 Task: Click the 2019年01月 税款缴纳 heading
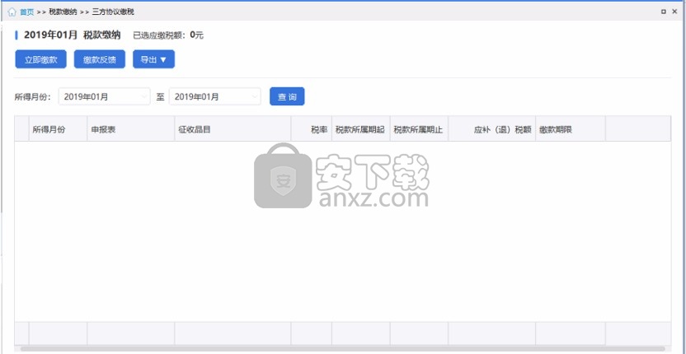(x=73, y=35)
